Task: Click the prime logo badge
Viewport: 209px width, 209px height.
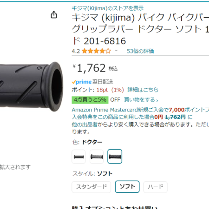Action: click(x=82, y=82)
